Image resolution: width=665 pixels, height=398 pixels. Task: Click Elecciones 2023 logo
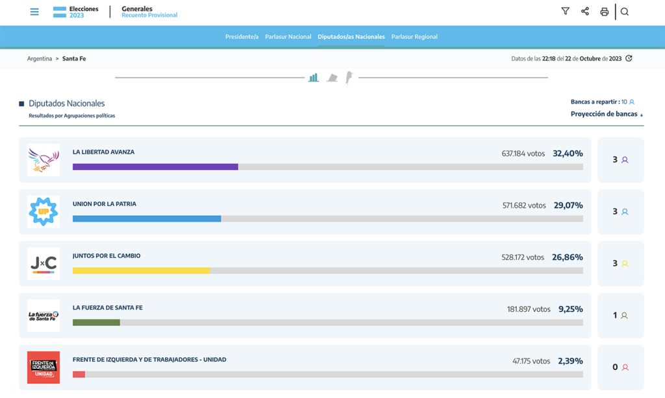75,12
